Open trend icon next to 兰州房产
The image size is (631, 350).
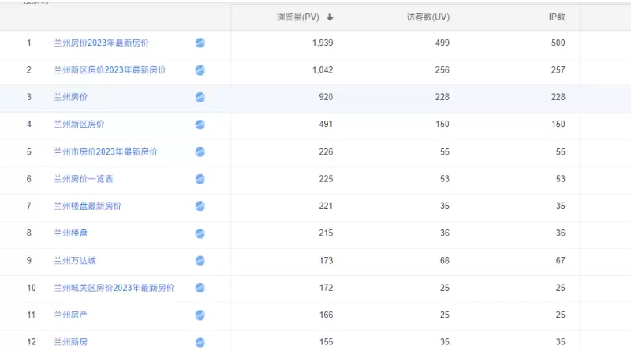coord(200,315)
